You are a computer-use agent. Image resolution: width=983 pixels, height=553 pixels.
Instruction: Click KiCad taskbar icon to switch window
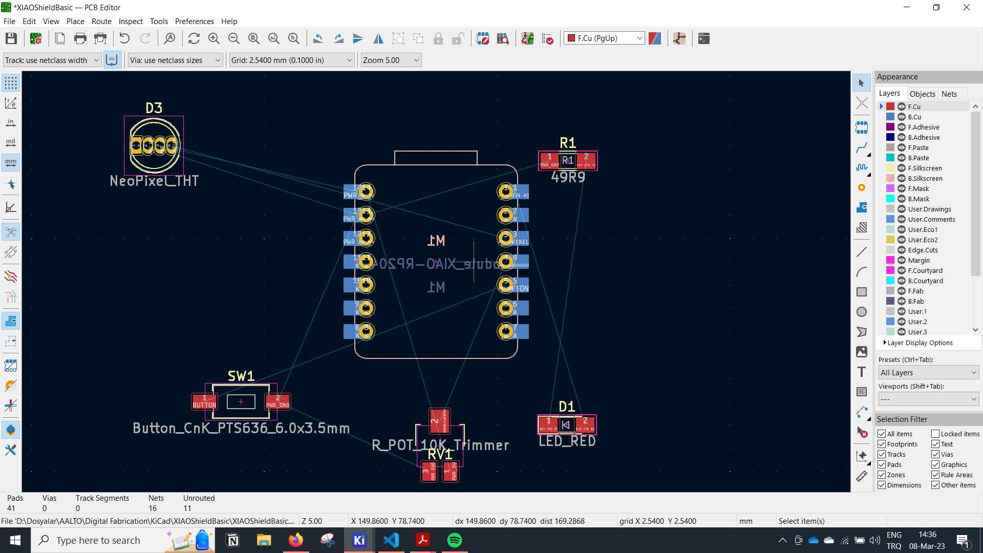tap(359, 540)
